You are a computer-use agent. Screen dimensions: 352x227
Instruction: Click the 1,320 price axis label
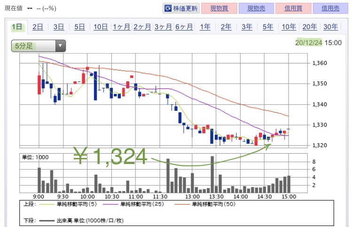[320, 145]
